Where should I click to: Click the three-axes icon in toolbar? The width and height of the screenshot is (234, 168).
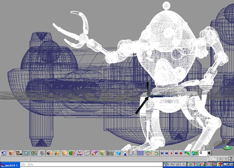pyautogui.click(x=133, y=153)
